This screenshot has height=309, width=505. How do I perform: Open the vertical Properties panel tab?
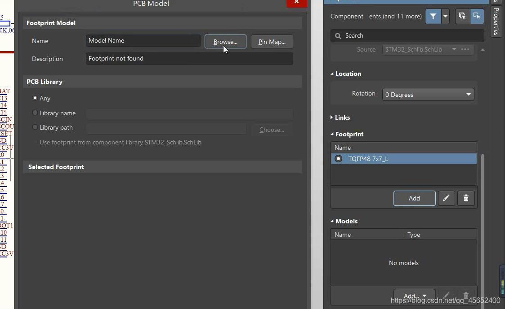click(x=496, y=21)
